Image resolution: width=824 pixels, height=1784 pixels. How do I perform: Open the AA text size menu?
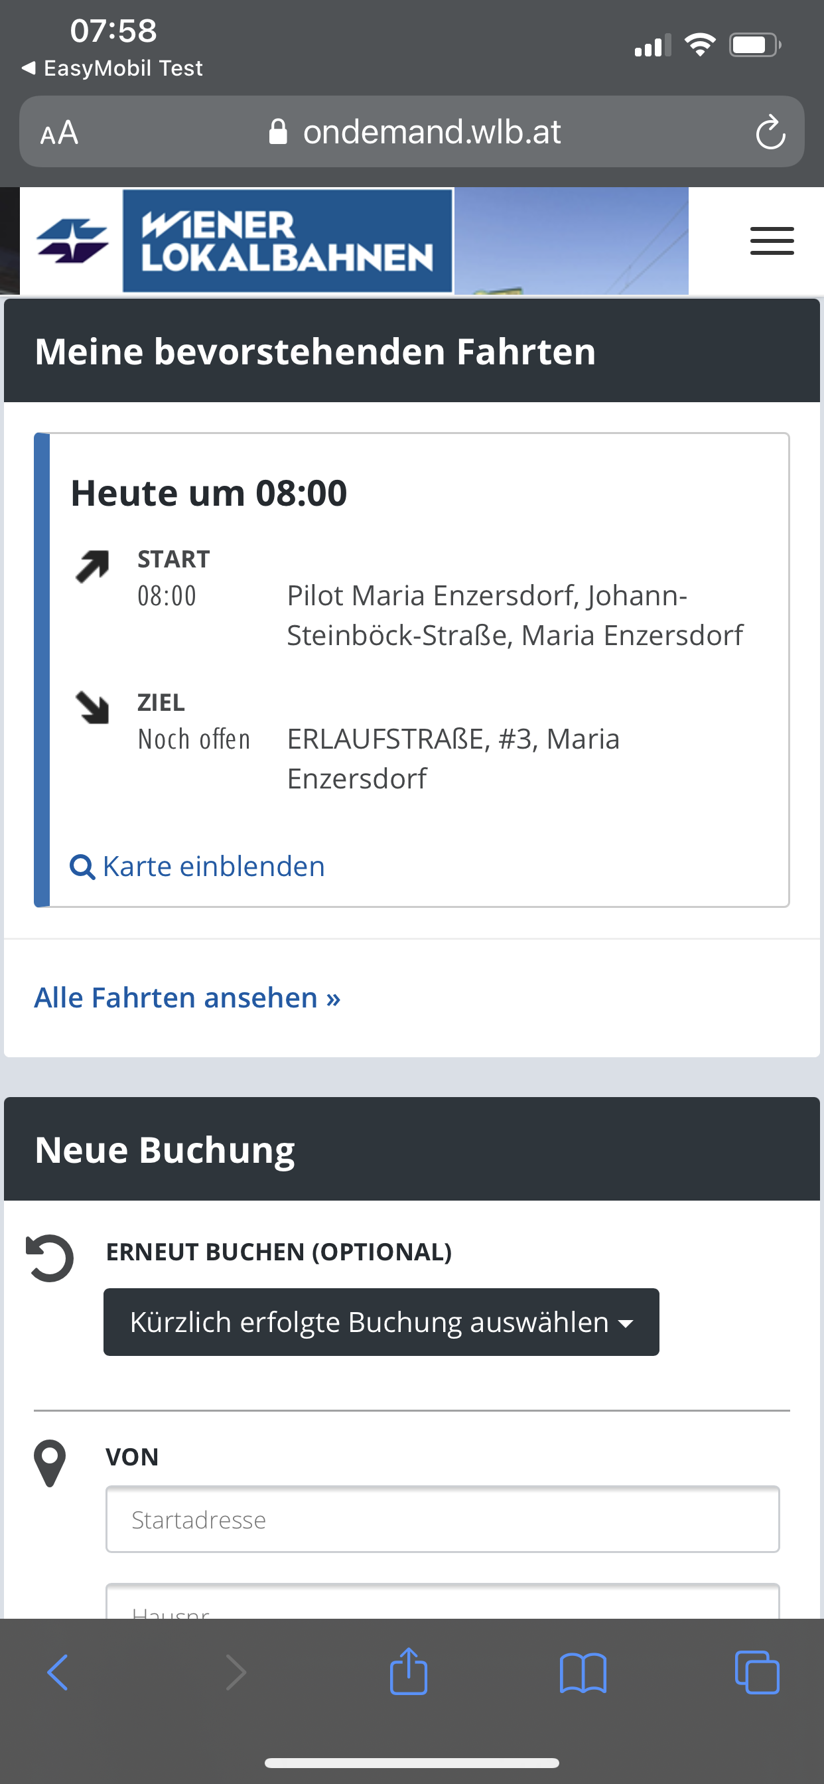(60, 132)
